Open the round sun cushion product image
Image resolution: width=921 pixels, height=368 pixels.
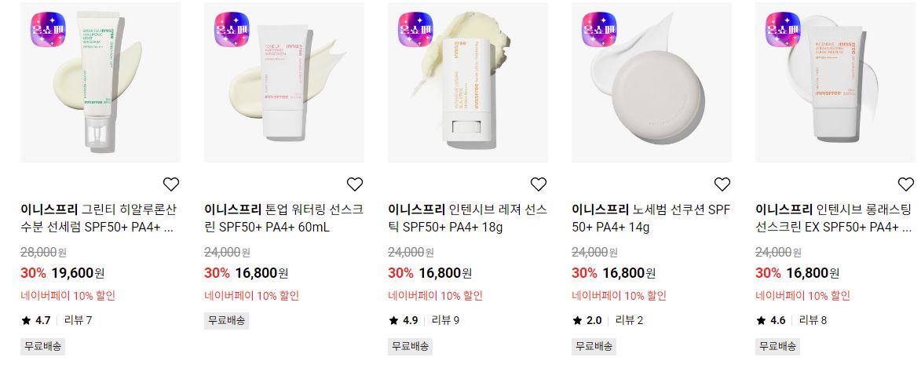[x=652, y=82]
